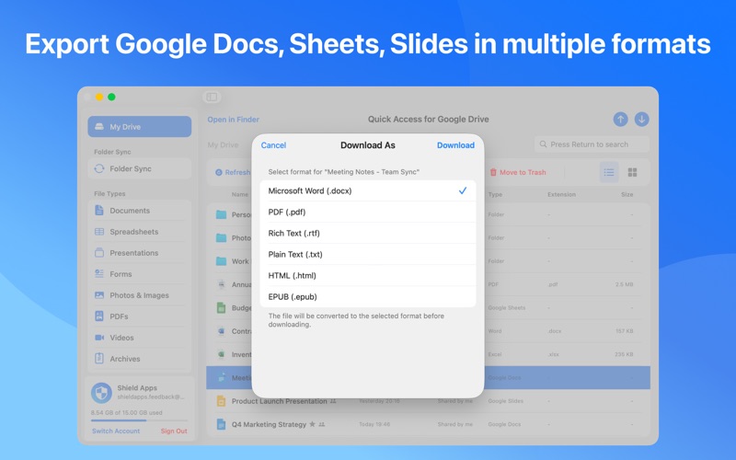Sort by Extension column header

pos(561,194)
